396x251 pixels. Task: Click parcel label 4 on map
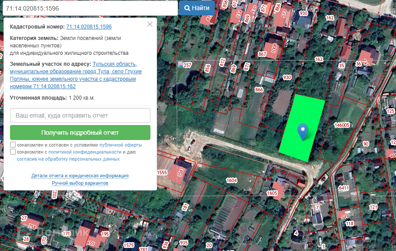pyautogui.click(x=296, y=233)
